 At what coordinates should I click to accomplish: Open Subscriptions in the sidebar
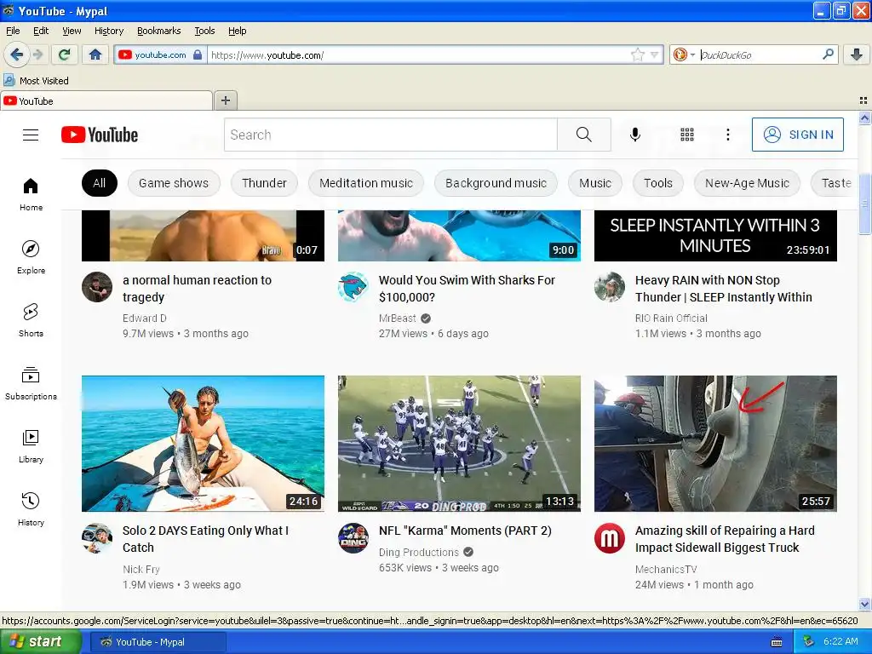(x=32, y=383)
